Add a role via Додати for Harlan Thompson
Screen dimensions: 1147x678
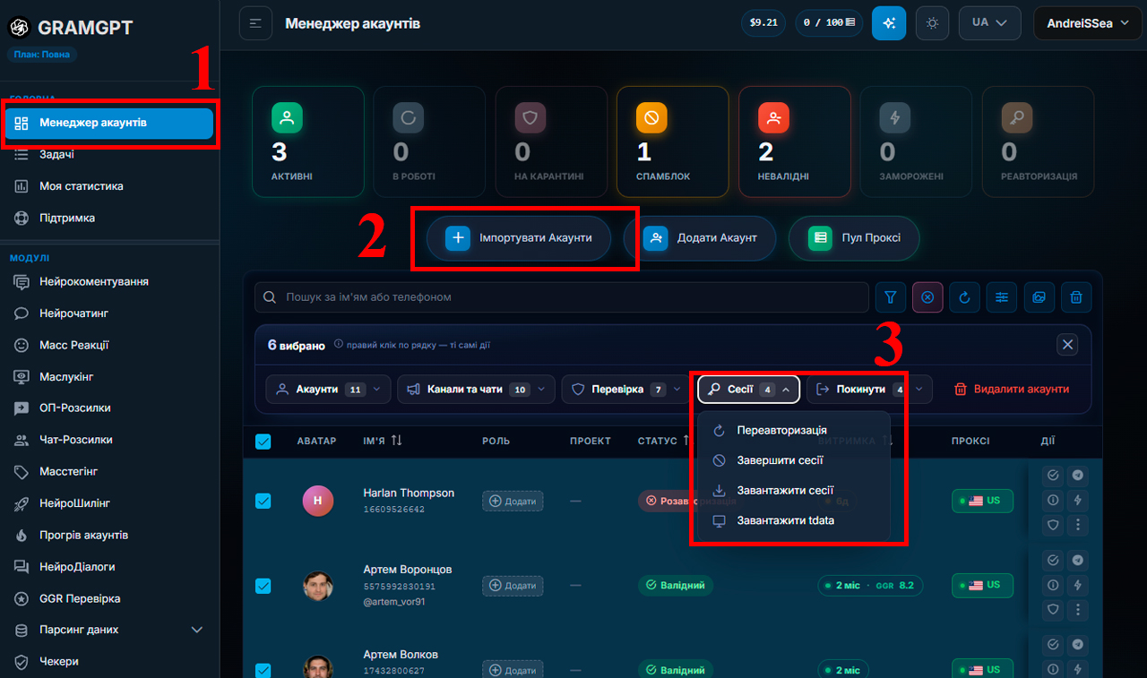coord(513,501)
